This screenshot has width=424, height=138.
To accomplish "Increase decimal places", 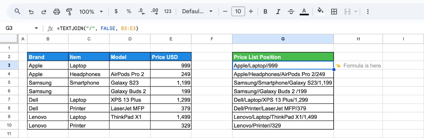I will pyautogui.click(x=155, y=11).
